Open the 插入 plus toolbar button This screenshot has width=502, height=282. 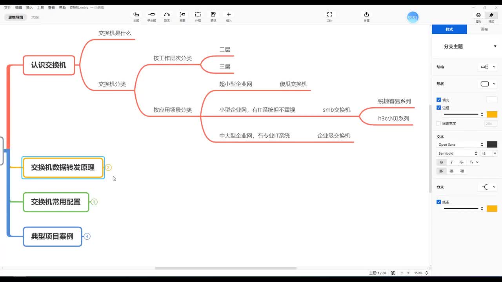point(229,16)
